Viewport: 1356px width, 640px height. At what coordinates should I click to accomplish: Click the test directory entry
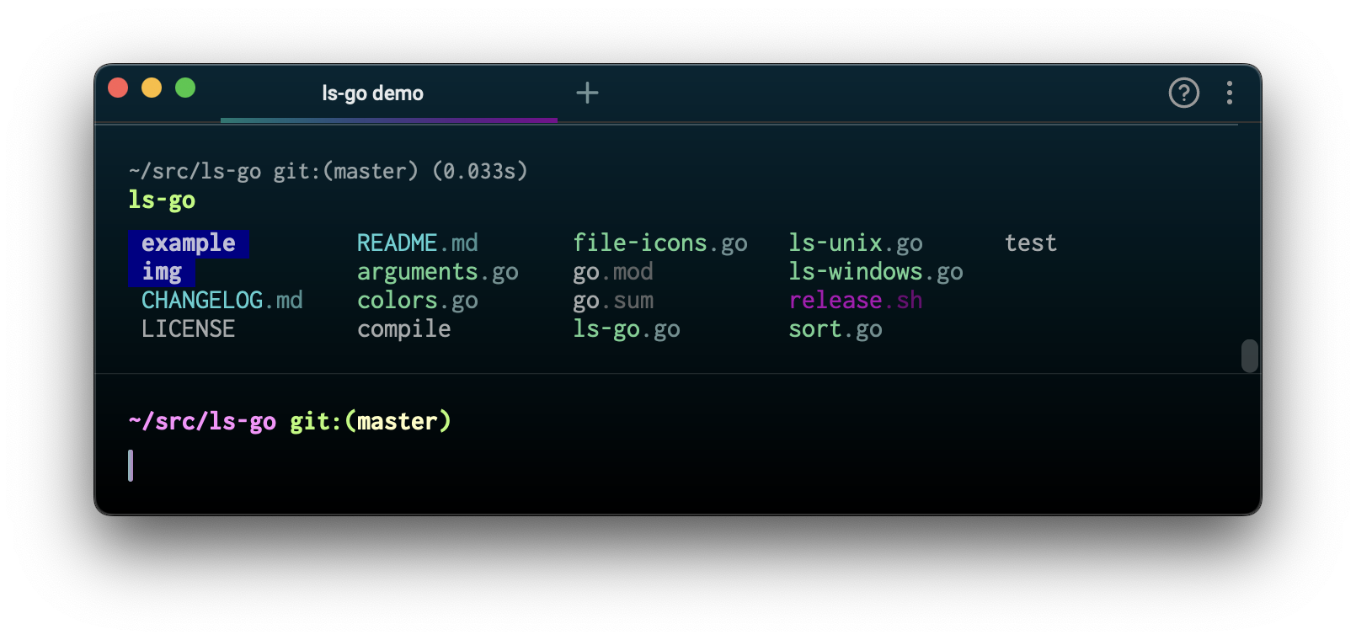click(1031, 243)
